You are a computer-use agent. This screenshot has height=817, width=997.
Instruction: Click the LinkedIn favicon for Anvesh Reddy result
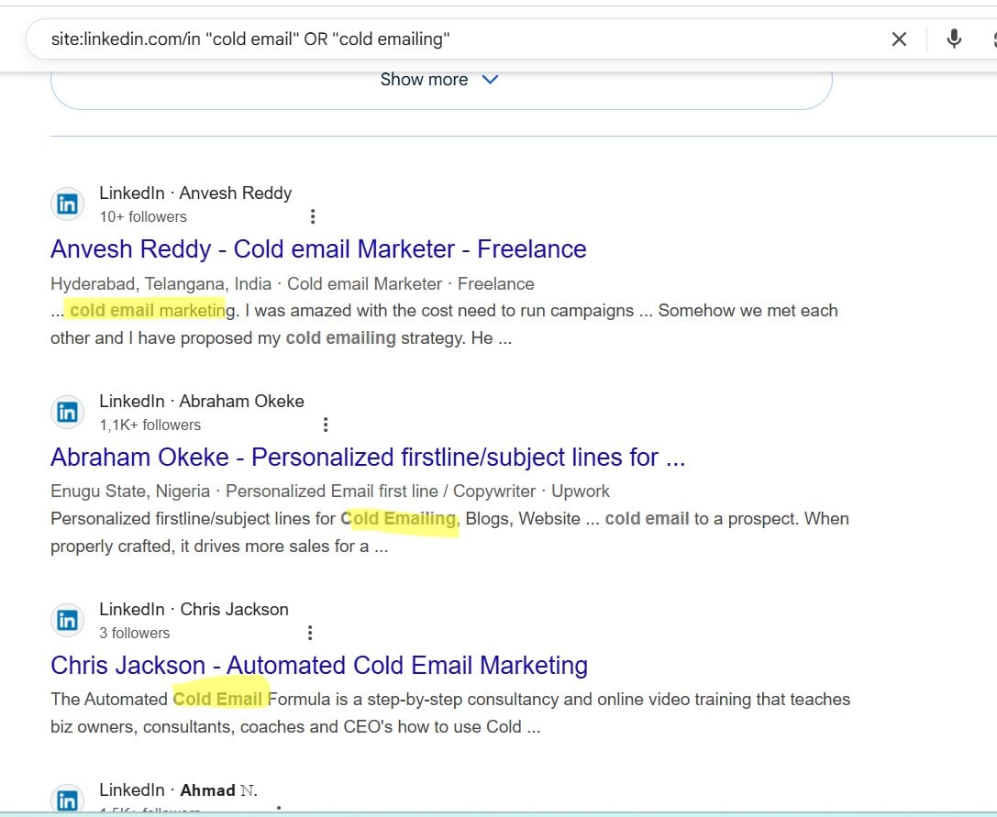click(x=67, y=204)
